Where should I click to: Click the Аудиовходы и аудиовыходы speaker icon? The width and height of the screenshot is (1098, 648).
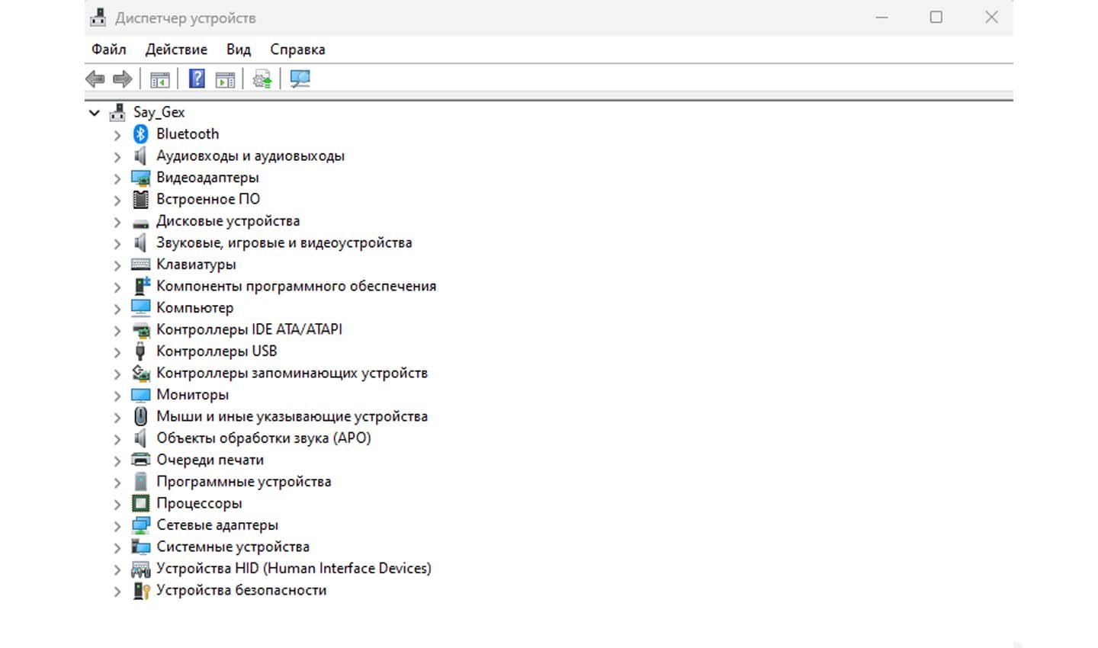[140, 156]
